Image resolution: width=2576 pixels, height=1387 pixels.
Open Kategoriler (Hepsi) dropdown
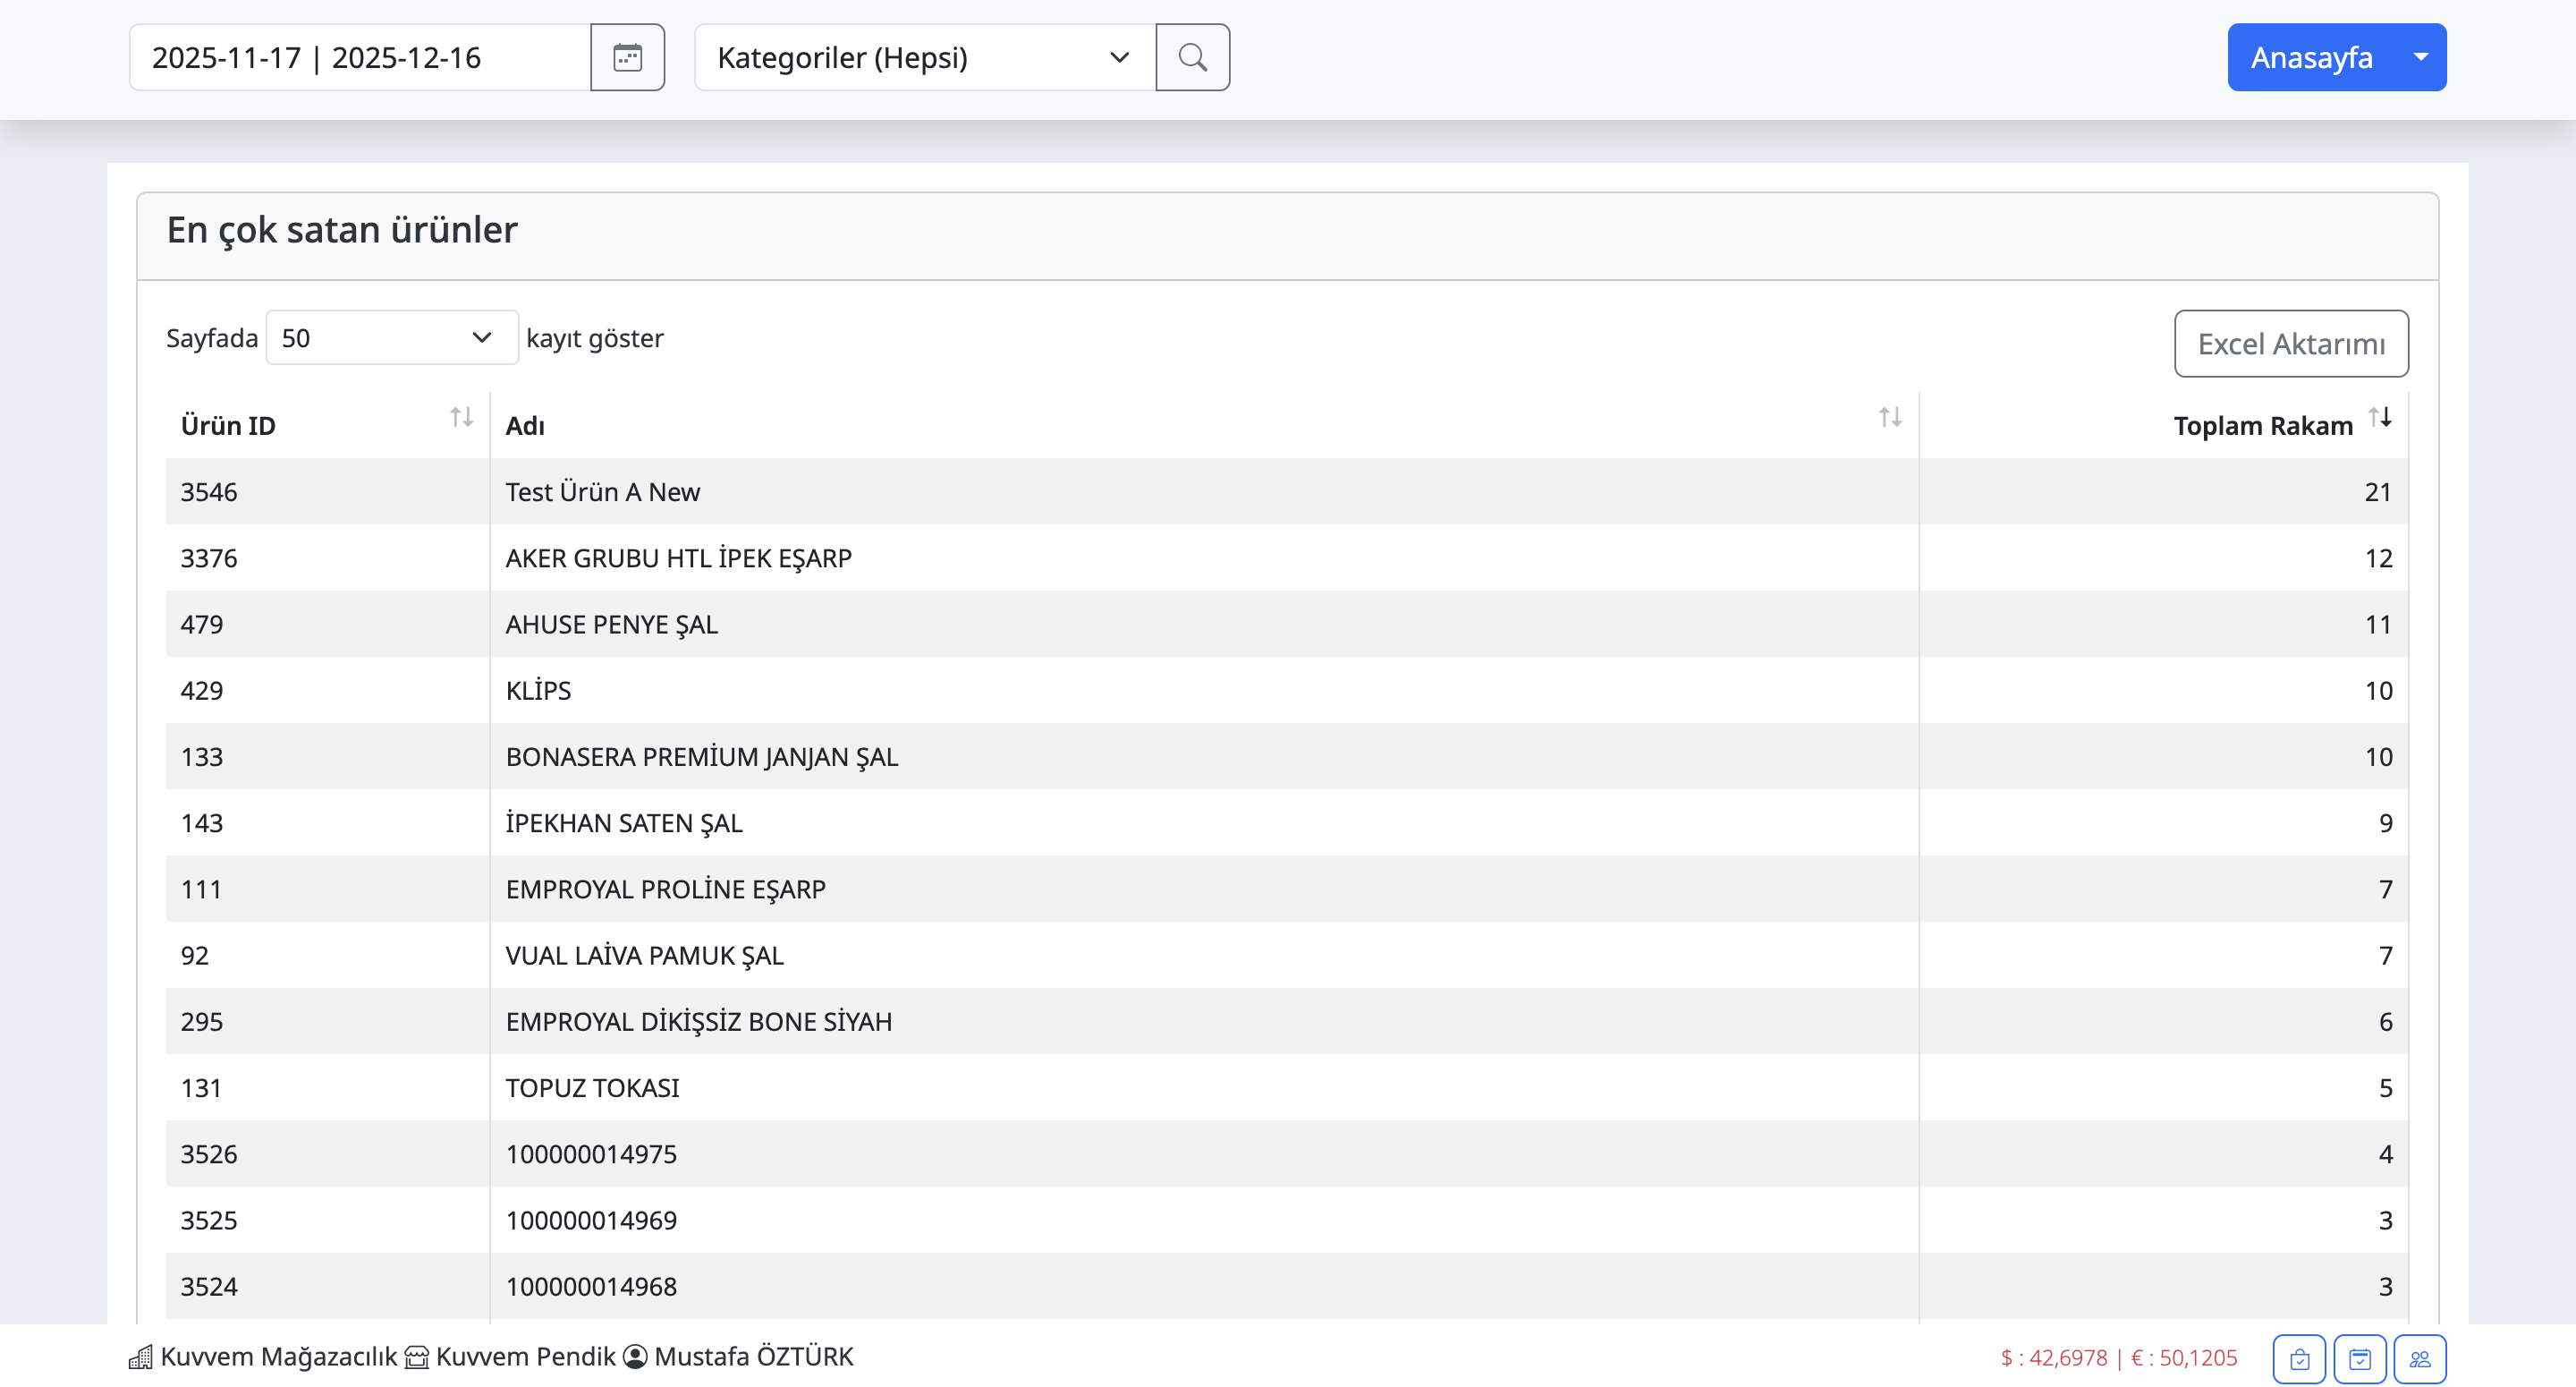click(x=924, y=57)
